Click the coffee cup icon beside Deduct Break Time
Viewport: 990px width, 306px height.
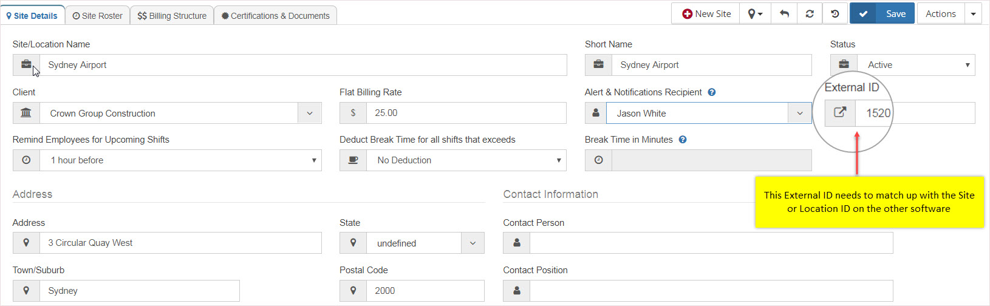353,160
